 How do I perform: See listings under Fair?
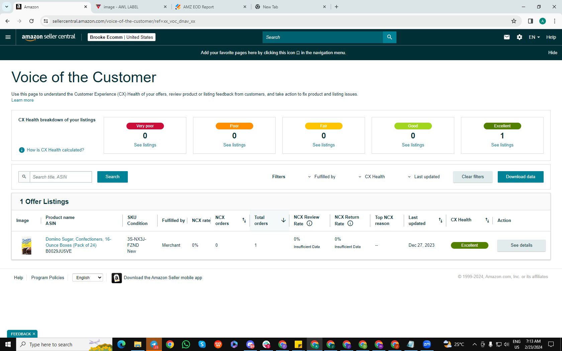(x=324, y=145)
